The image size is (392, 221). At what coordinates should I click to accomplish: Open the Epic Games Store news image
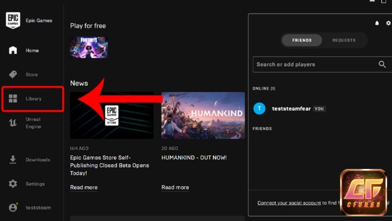click(112, 115)
